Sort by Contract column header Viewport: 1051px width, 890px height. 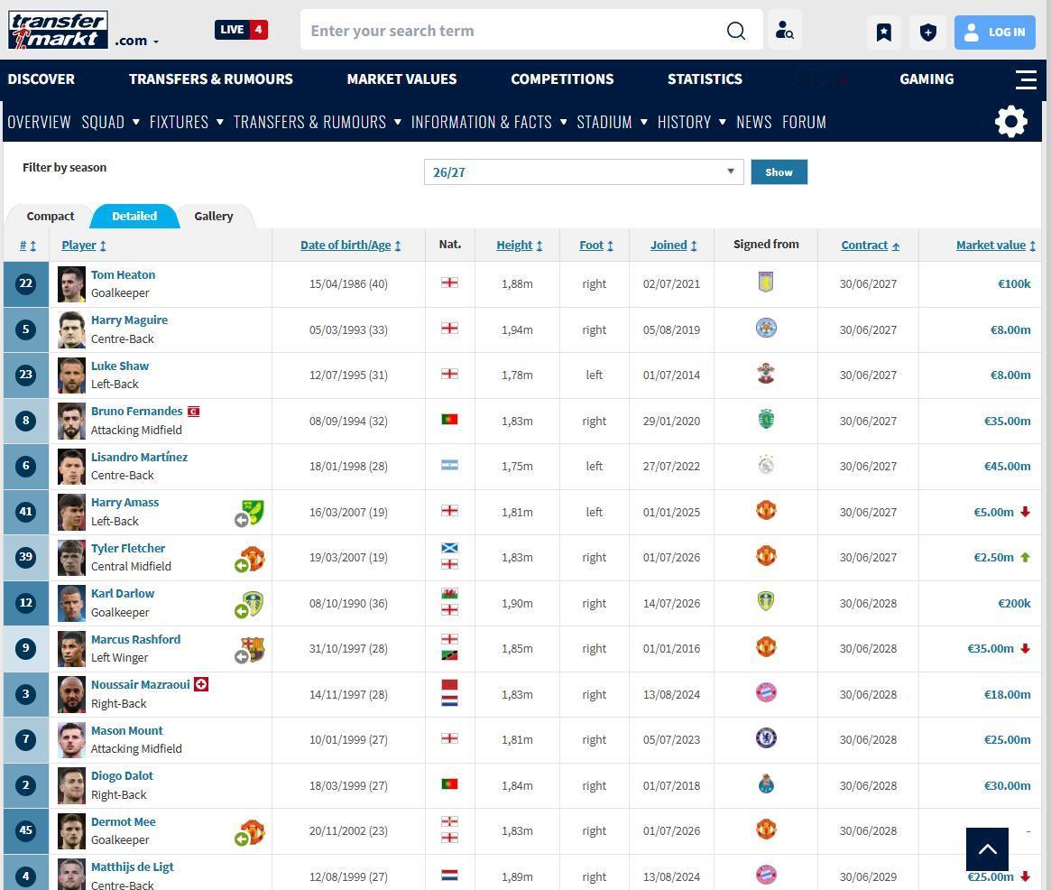pos(870,246)
